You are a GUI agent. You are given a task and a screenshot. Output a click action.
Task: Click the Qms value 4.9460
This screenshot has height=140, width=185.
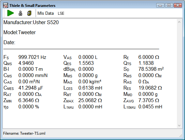pos(26,63)
